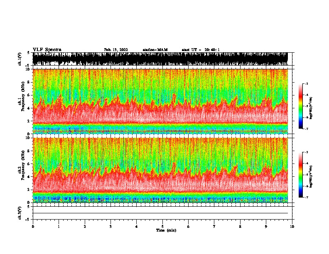The image size is (329, 254).
Task: Click the "1" tick on the time axis
Action: click(x=59, y=227)
